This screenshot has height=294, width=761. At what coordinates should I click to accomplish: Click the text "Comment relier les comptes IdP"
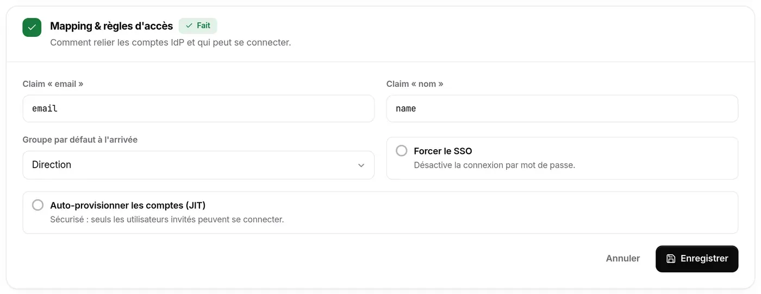tap(118, 42)
